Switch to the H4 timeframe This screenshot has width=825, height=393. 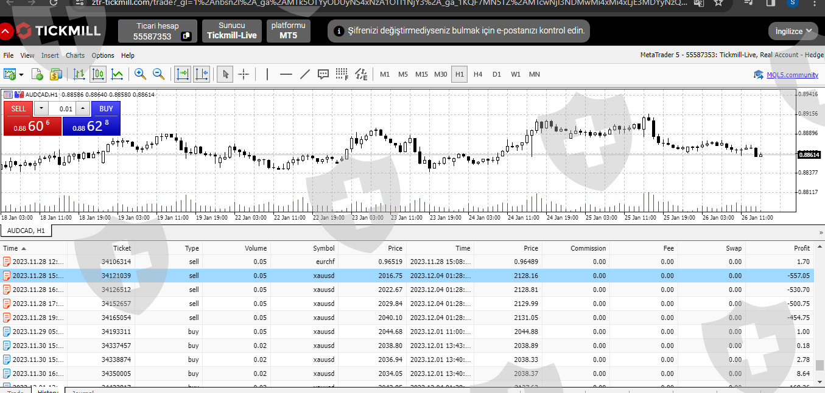point(478,74)
